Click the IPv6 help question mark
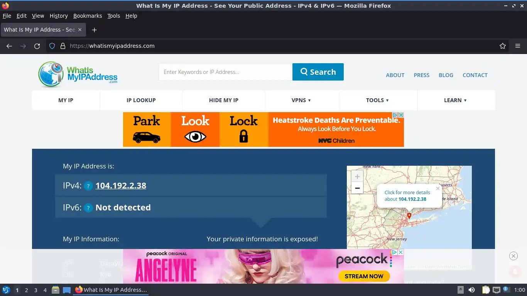This screenshot has height=296, width=527. (x=88, y=208)
